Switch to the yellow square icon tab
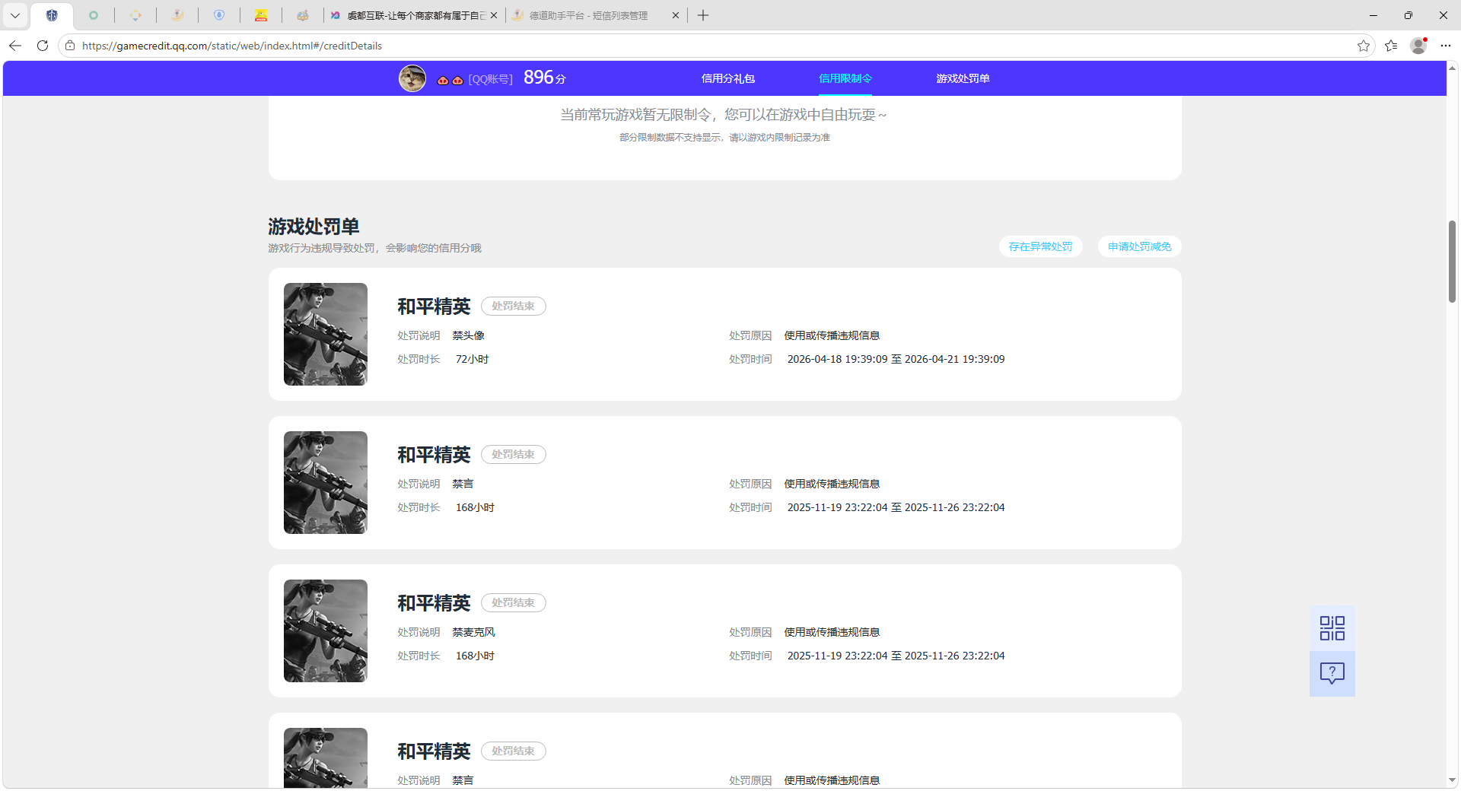Viewport: 1461px width, 791px height. [x=261, y=15]
